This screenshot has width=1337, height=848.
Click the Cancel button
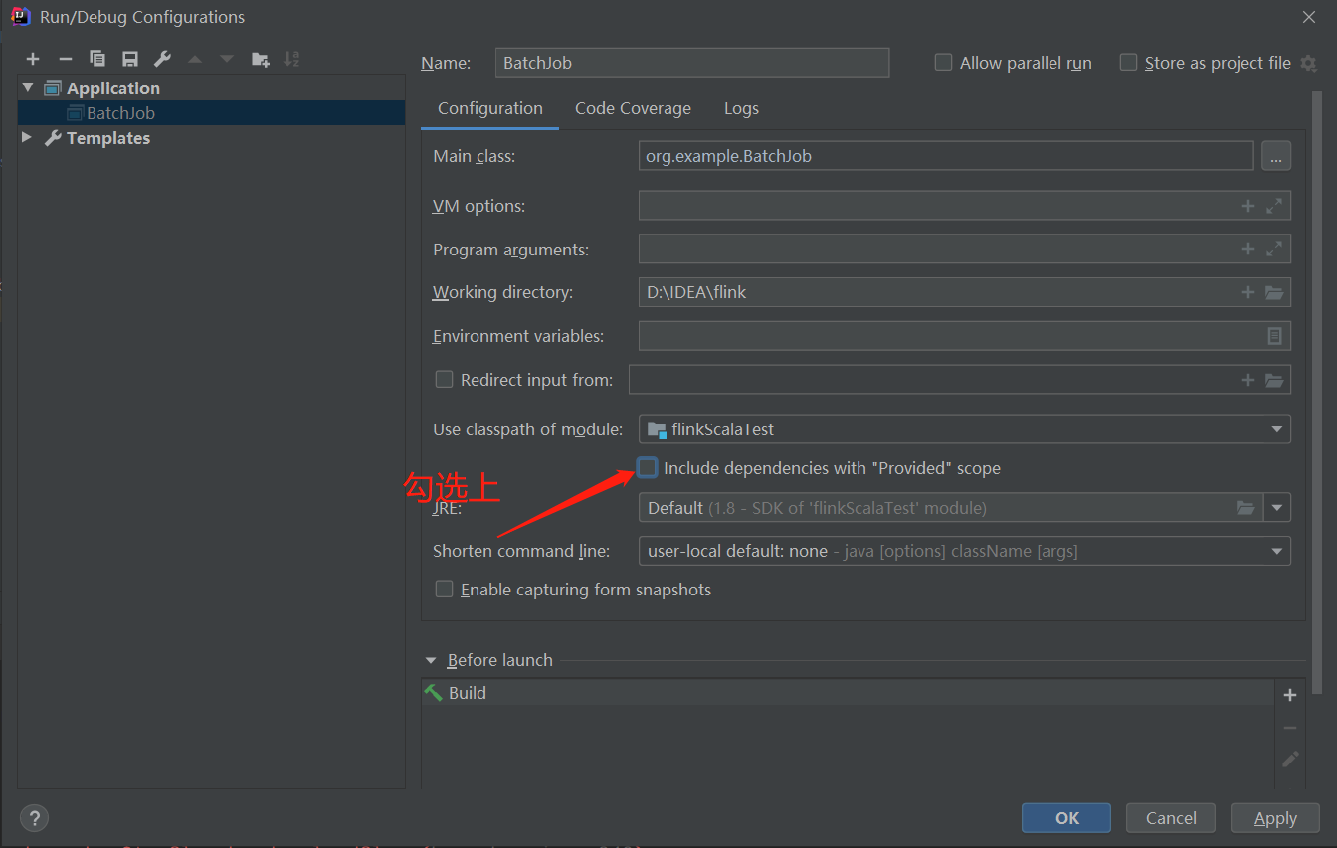pyautogui.click(x=1171, y=818)
